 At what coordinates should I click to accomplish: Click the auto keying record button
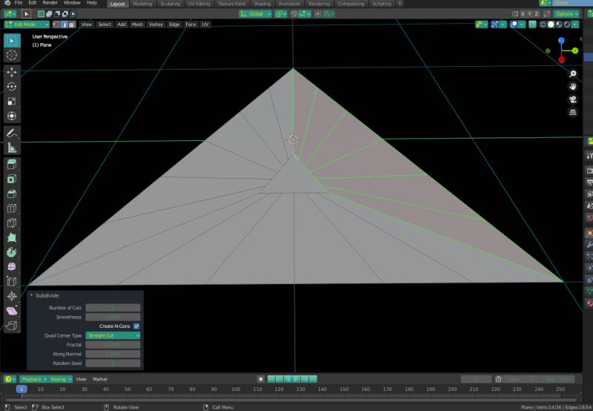(x=261, y=379)
